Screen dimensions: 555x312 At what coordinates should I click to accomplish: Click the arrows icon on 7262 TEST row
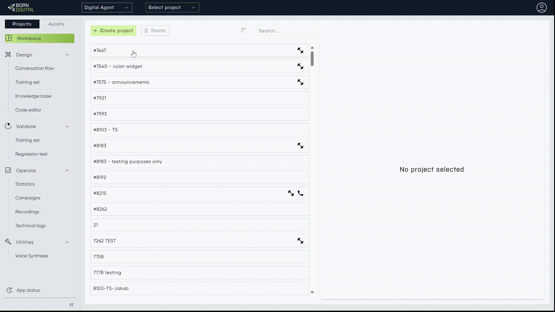pyautogui.click(x=300, y=241)
